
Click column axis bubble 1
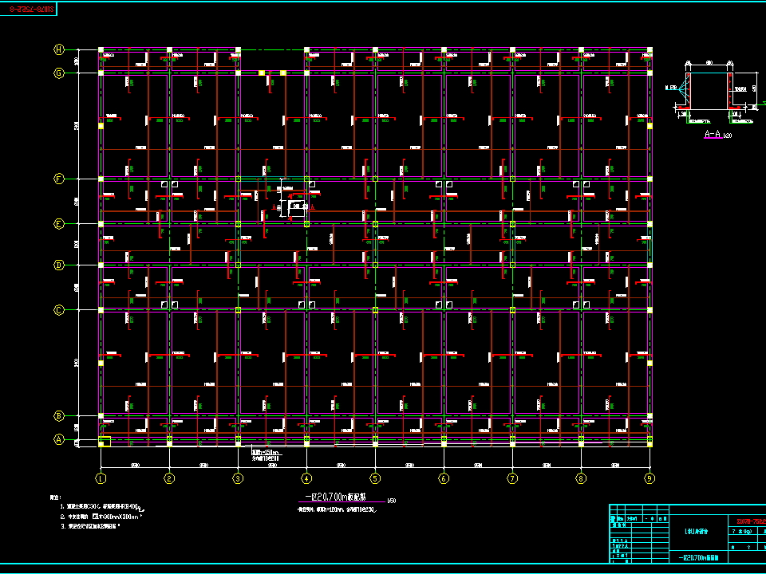coord(101,478)
